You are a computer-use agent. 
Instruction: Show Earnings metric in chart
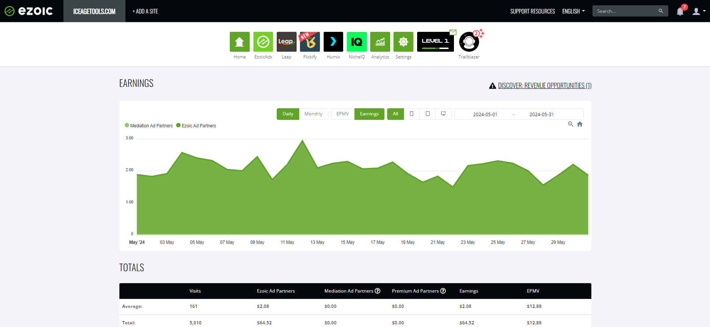[x=369, y=114]
